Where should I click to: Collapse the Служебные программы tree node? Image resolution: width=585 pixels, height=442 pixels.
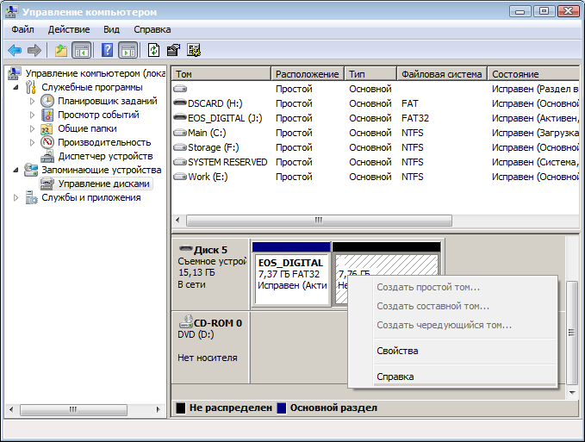tap(16, 87)
